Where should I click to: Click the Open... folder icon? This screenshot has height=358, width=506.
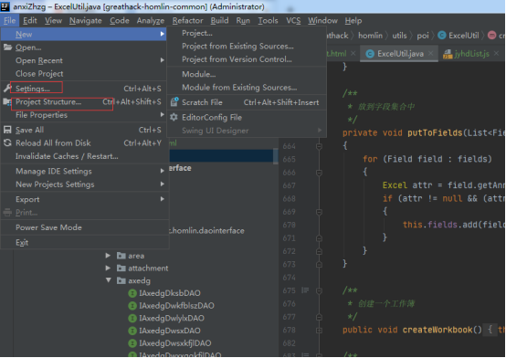pyautogui.click(x=7, y=47)
